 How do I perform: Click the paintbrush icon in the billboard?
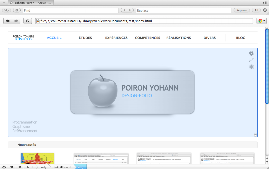pos(251,60)
